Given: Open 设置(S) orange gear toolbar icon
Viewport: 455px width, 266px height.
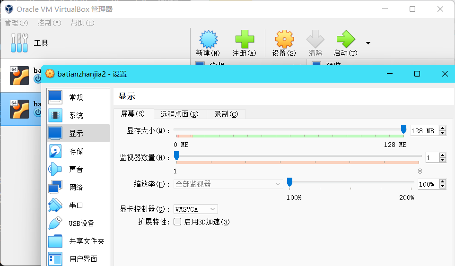Looking at the screenshot, I should (x=284, y=39).
